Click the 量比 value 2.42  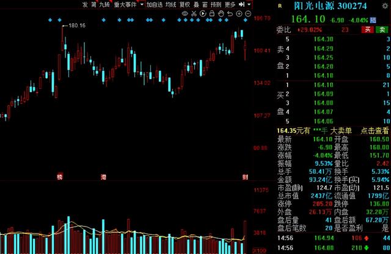coord(382,163)
